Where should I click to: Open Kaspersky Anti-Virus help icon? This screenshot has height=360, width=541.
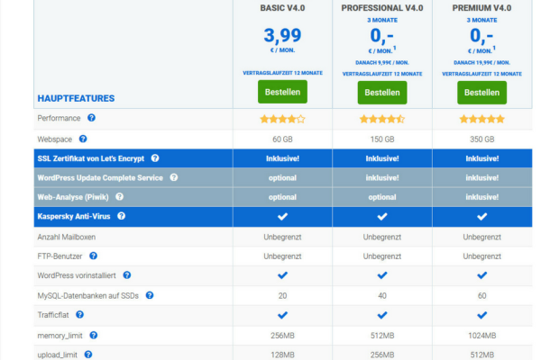click(x=121, y=216)
